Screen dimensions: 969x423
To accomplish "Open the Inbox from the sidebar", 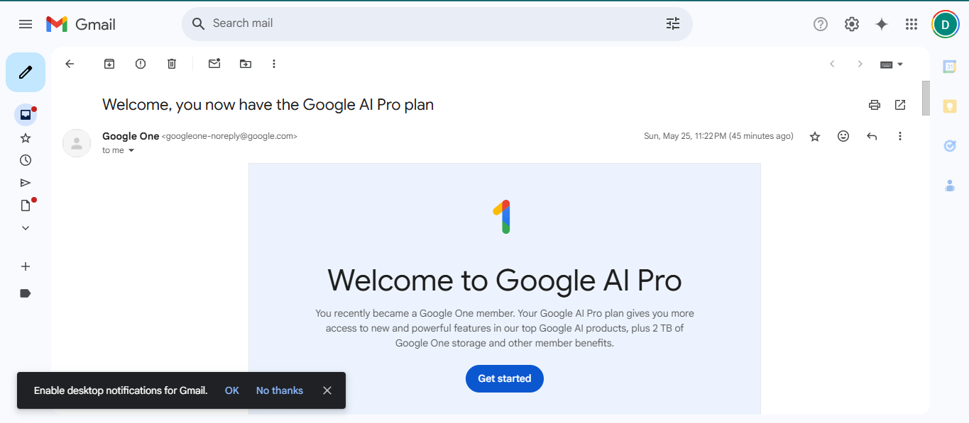I will [x=26, y=115].
